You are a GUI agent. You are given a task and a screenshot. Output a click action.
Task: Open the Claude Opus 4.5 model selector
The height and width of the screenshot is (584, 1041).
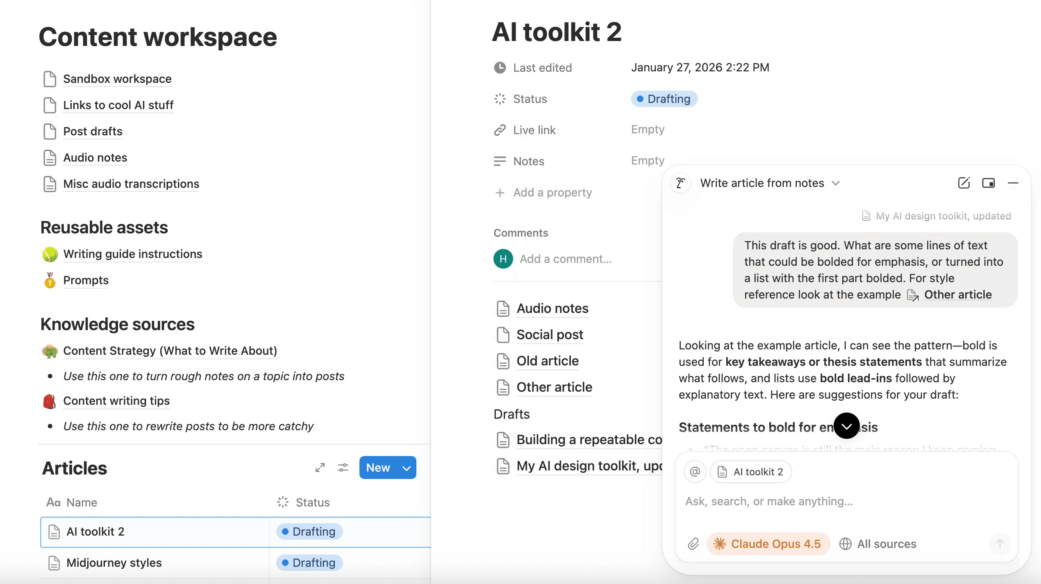pos(768,544)
